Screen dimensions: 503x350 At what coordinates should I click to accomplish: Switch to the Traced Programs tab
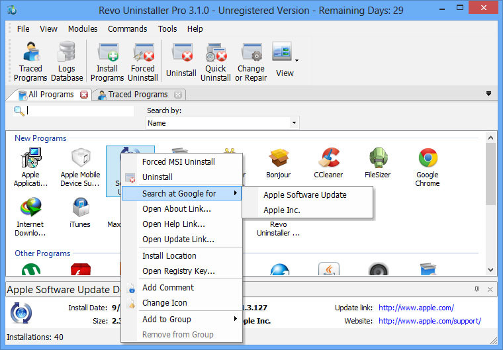[137, 95]
